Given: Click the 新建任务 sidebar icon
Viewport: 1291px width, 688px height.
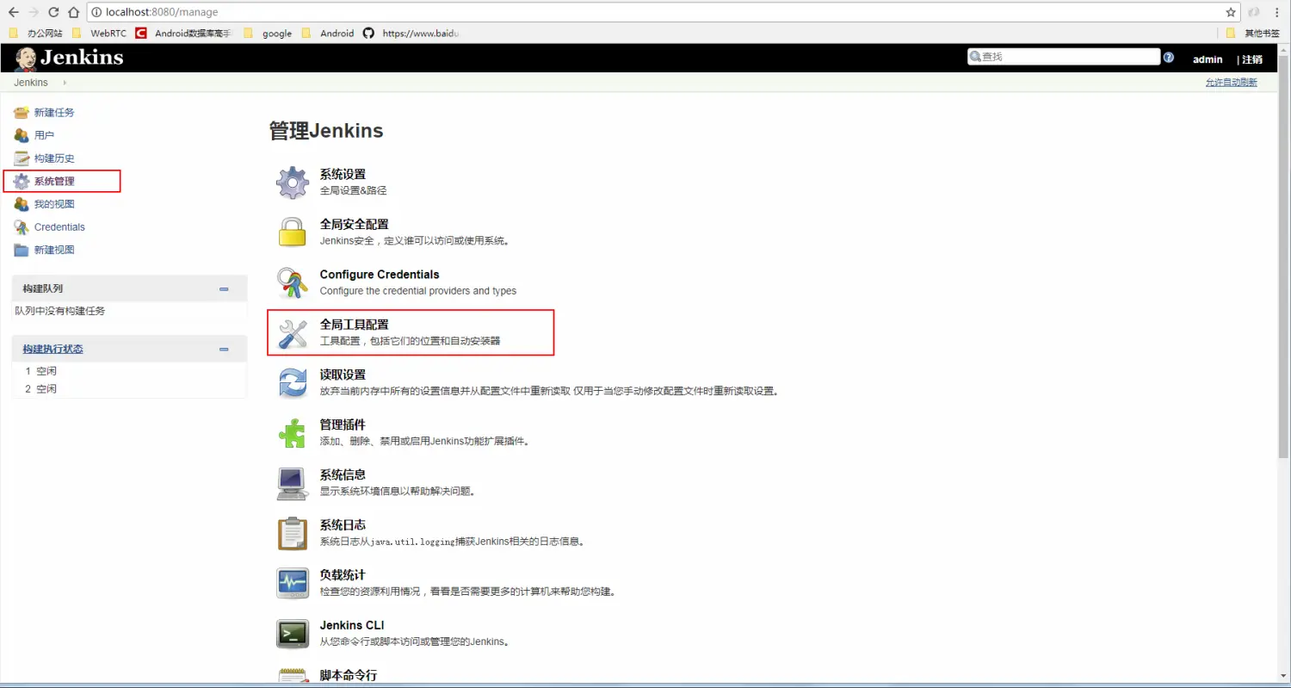Looking at the screenshot, I should [x=22, y=113].
